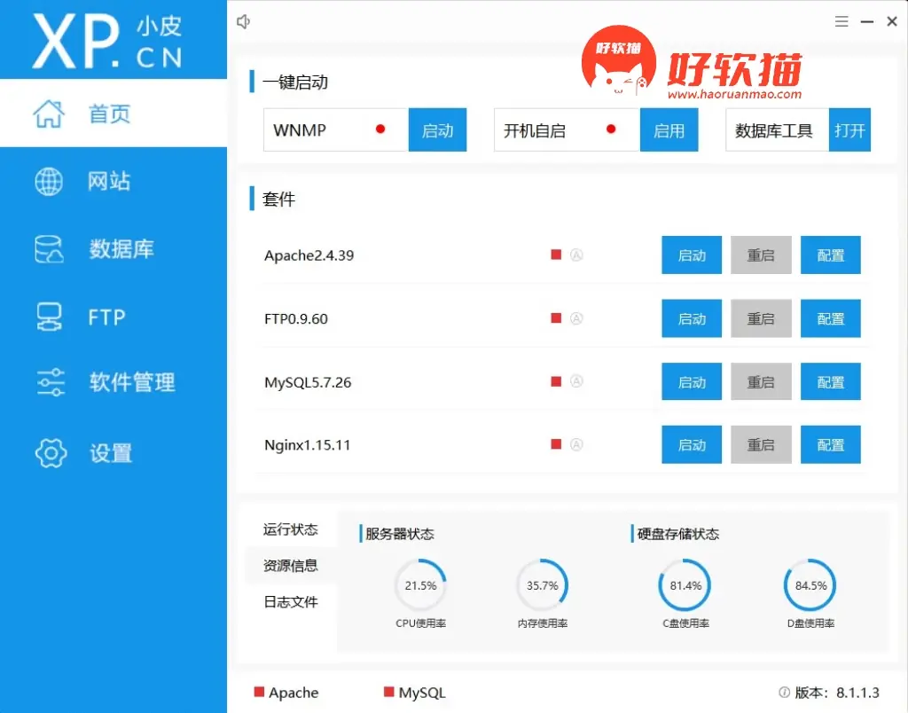Switch to the 运行状态 tab
The width and height of the screenshot is (908, 713).
pos(291,529)
